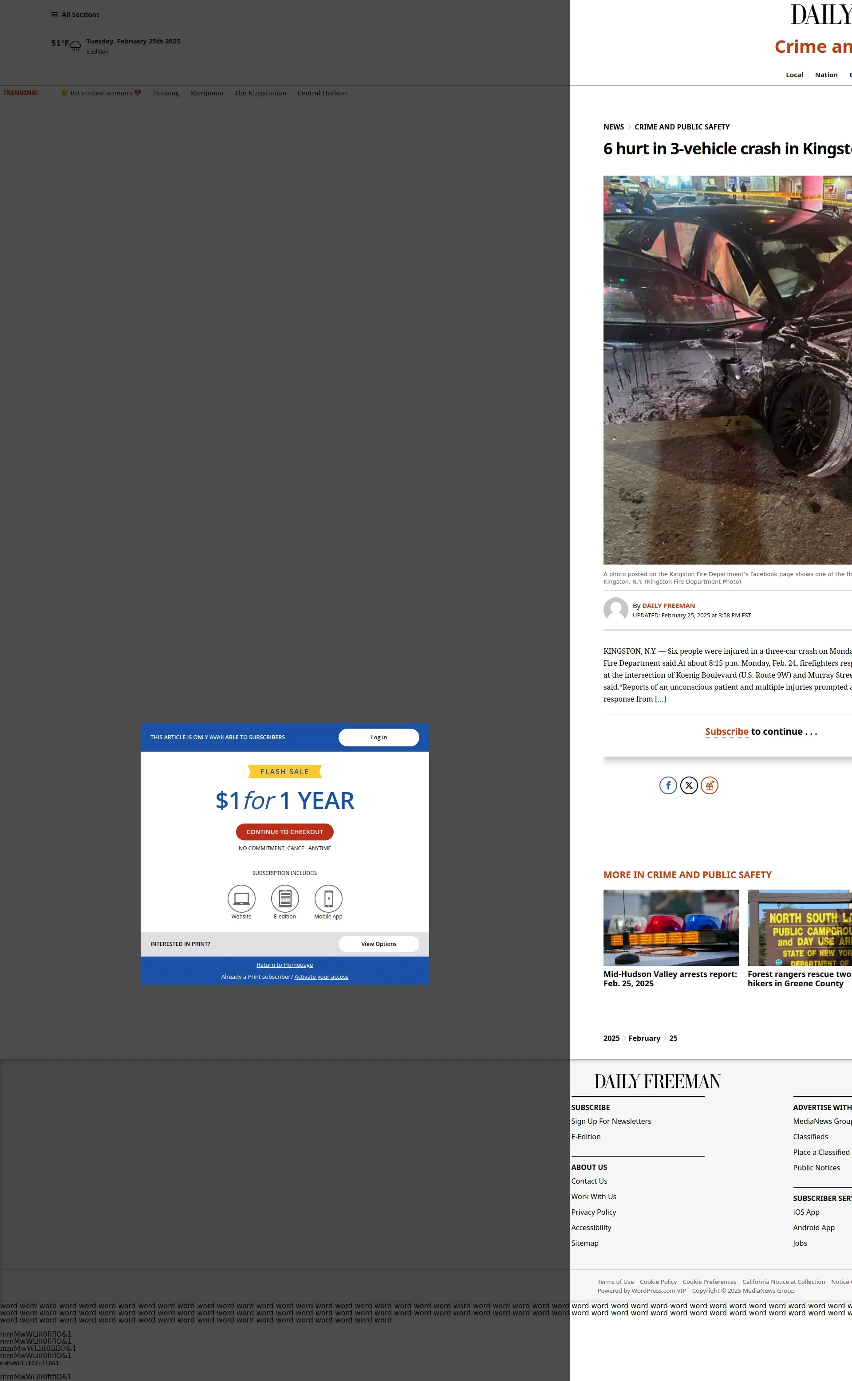Open trending topic Marijuana

206,94
